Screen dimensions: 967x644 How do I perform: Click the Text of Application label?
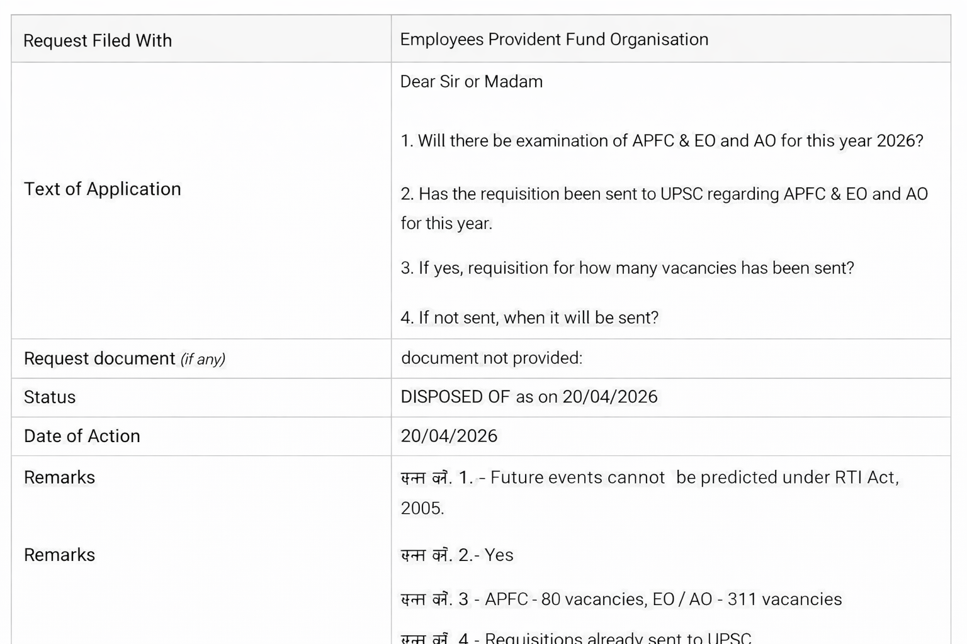[103, 189]
